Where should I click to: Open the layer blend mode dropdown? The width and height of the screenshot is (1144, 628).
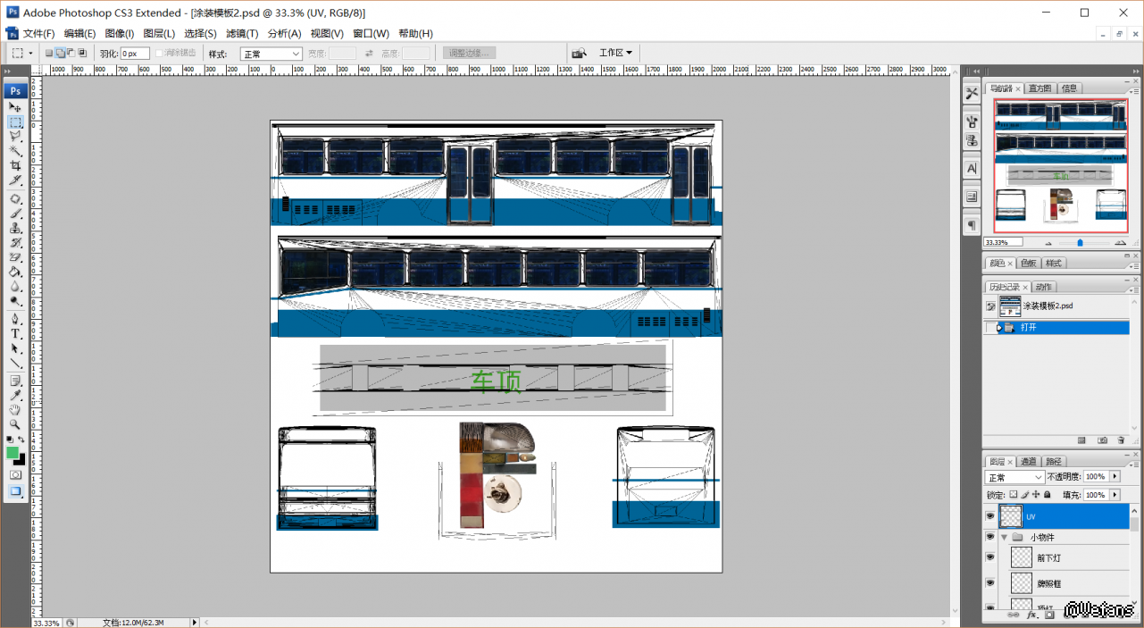(1014, 477)
